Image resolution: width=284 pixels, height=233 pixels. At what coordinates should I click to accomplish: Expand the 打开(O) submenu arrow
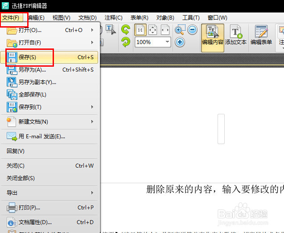click(92, 30)
